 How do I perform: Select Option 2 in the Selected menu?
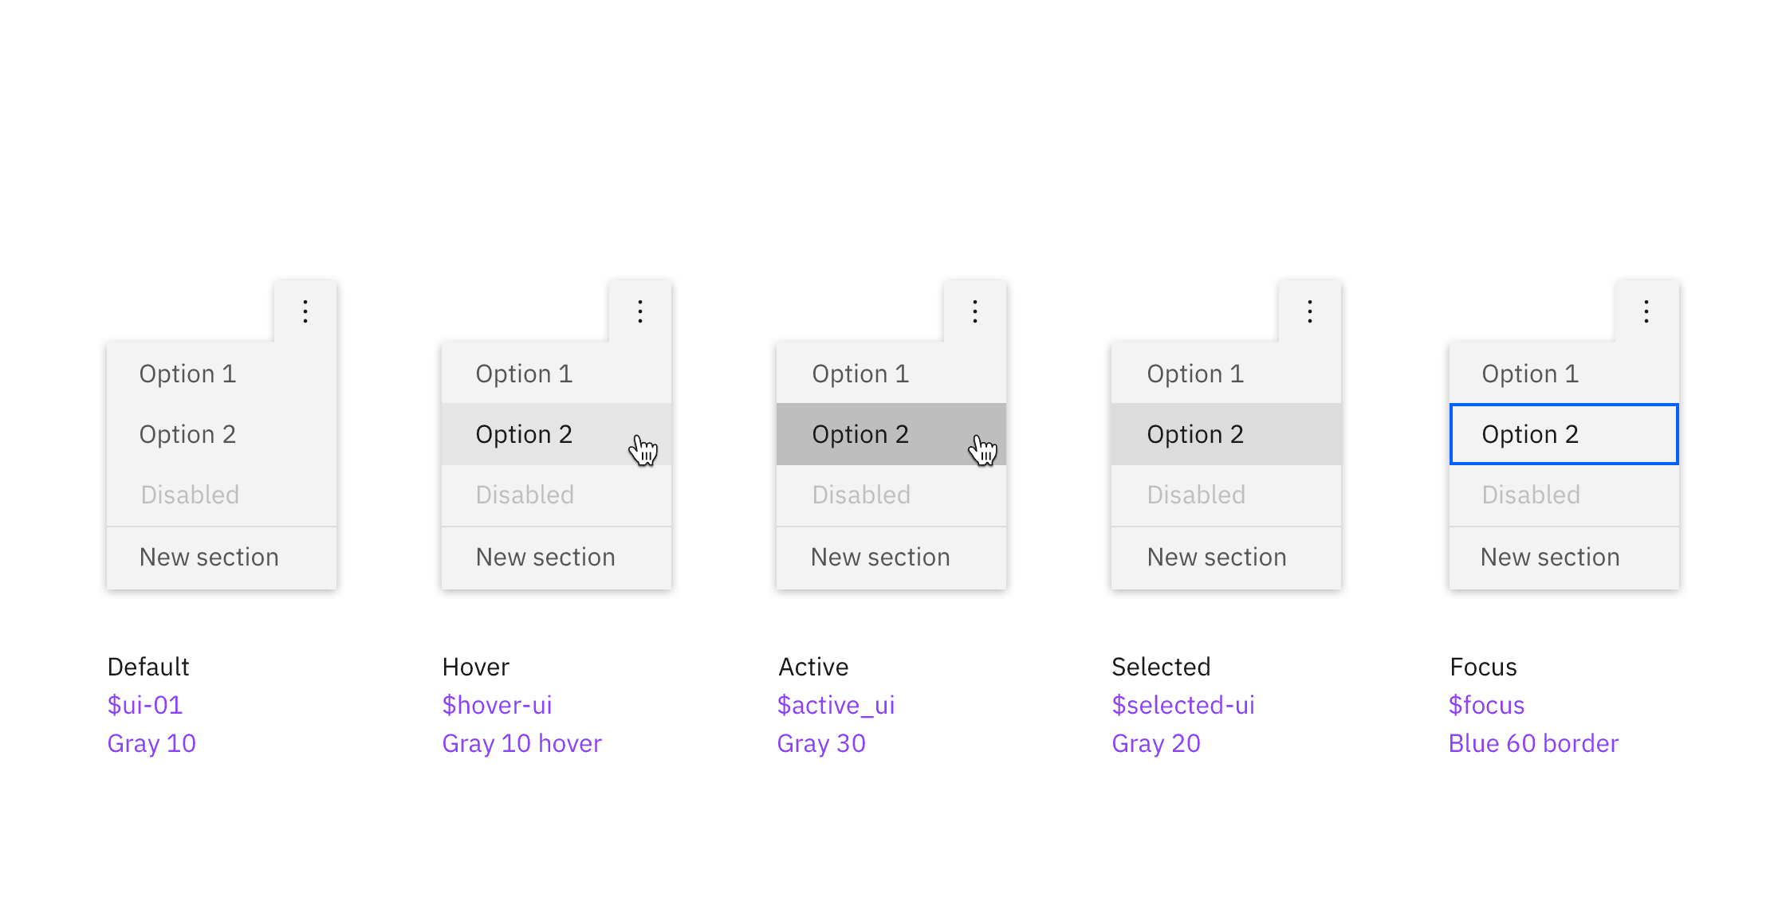point(1195,433)
